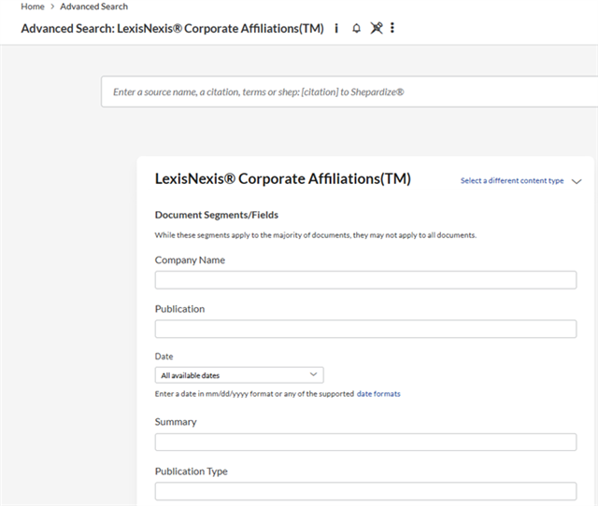Image resolution: width=598 pixels, height=506 pixels.
Task: Select Advanced Search breadcrumb item
Action: [93, 7]
